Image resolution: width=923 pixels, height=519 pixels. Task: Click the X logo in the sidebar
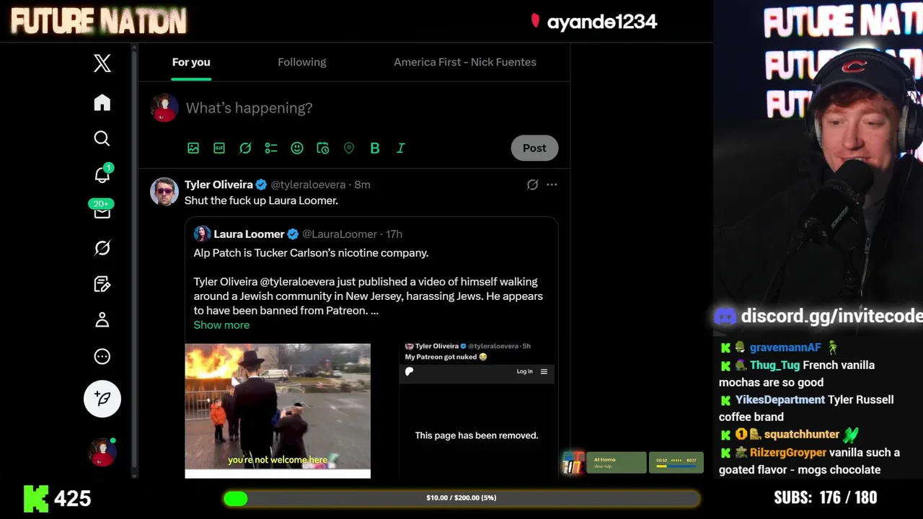coord(102,63)
